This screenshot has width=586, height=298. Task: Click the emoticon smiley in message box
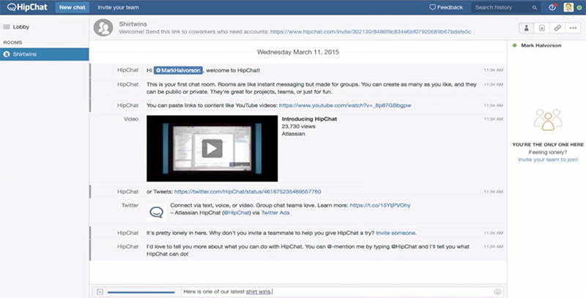(497, 291)
